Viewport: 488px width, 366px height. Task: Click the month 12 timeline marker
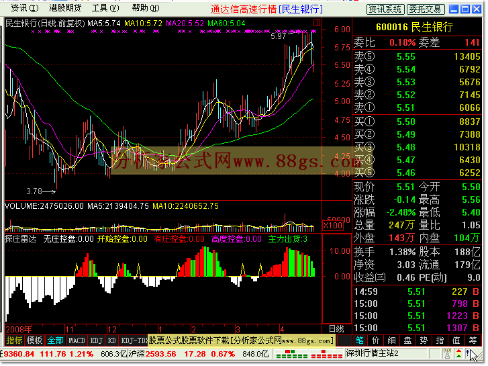[x=111, y=329]
